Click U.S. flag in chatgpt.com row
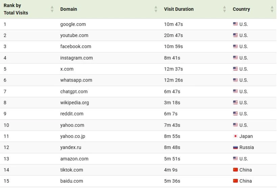Image resolution: width=277 pixels, height=188 pixels. click(x=235, y=91)
